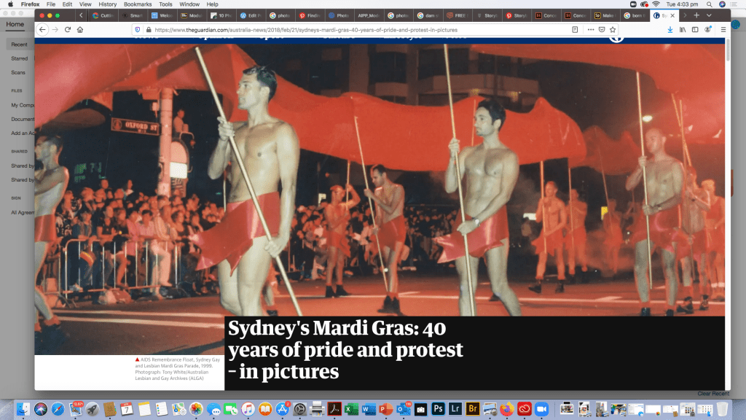This screenshot has height=420, width=746.
Task: Open the Firefox hamburger menu
Action: pos(723,29)
